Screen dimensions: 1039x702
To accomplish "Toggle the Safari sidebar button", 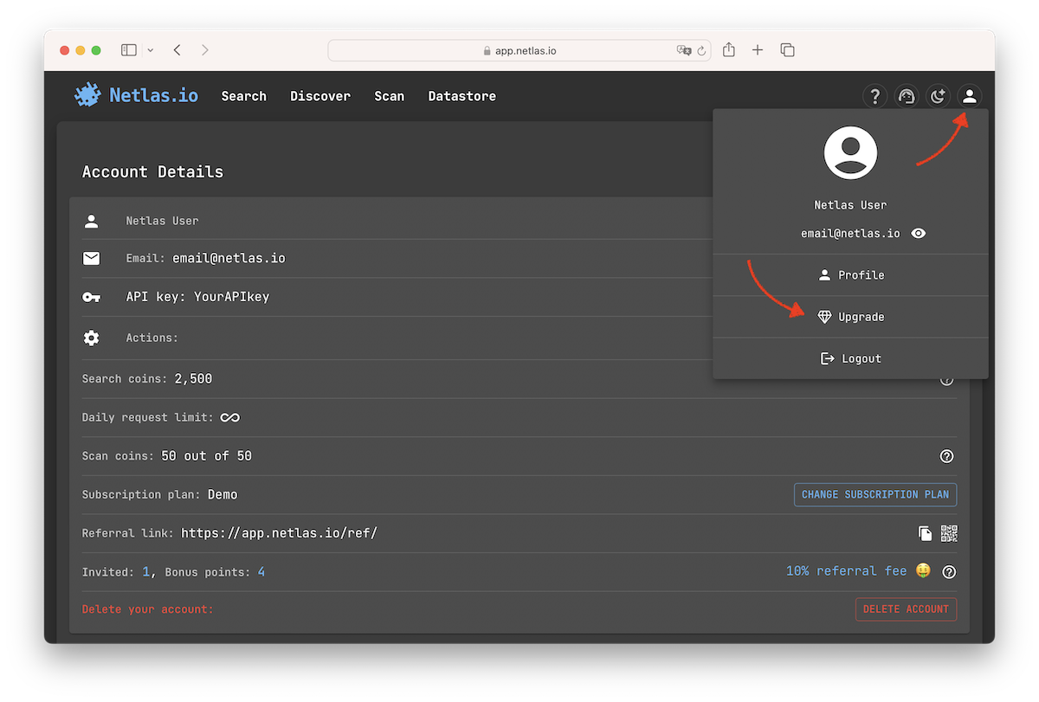I will click(x=129, y=50).
